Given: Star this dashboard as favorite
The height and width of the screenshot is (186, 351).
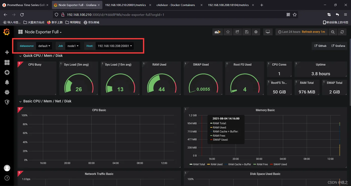Looking at the screenshot, I should (228, 32).
